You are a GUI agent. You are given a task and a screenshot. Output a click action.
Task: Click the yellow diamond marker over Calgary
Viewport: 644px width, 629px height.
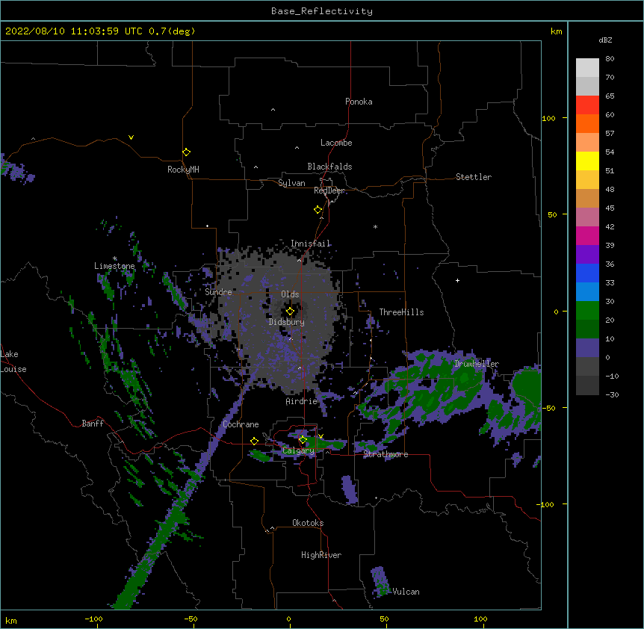[303, 440]
